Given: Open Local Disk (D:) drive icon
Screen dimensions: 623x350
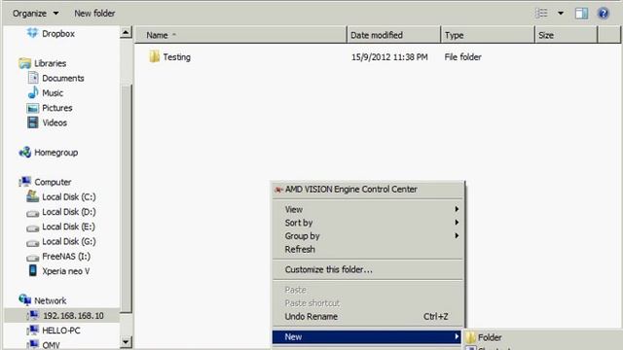Looking at the screenshot, I should [x=32, y=214].
